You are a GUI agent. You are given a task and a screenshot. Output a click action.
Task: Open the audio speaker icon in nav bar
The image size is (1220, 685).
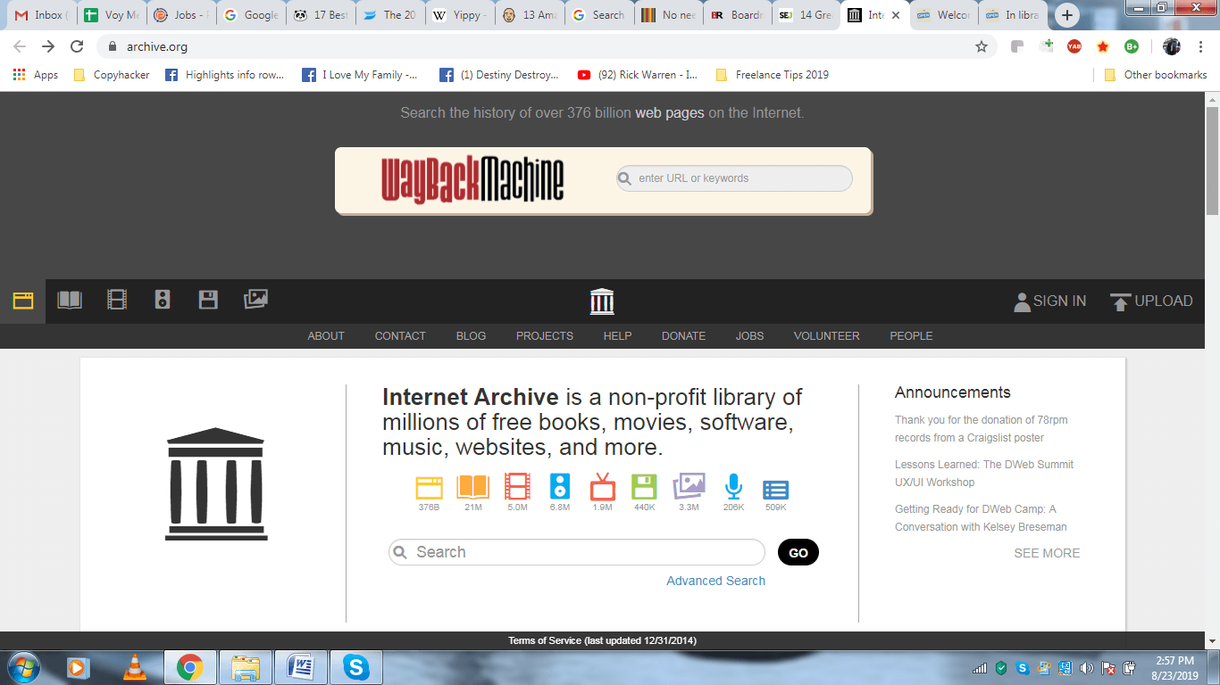(x=163, y=300)
